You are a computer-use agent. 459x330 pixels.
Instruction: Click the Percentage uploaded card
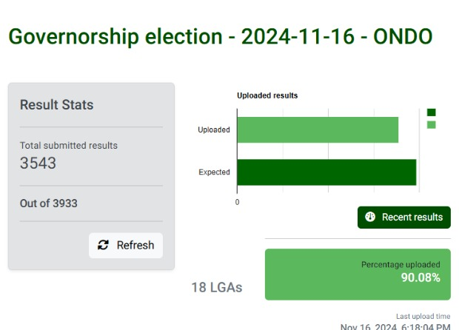(358, 275)
